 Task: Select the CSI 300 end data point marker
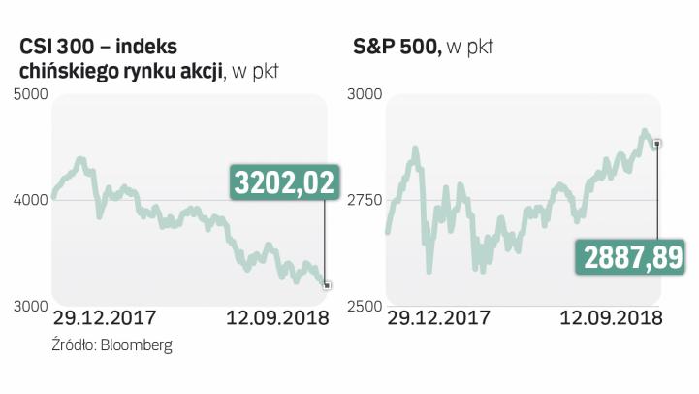click(327, 285)
